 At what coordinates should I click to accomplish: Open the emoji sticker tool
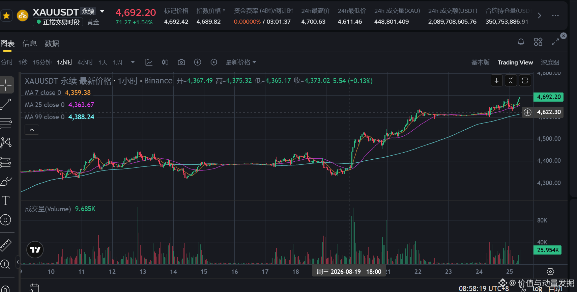pos(6,220)
